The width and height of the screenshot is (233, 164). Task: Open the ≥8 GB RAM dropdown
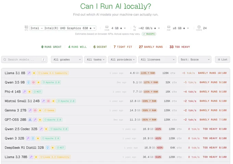181,28
